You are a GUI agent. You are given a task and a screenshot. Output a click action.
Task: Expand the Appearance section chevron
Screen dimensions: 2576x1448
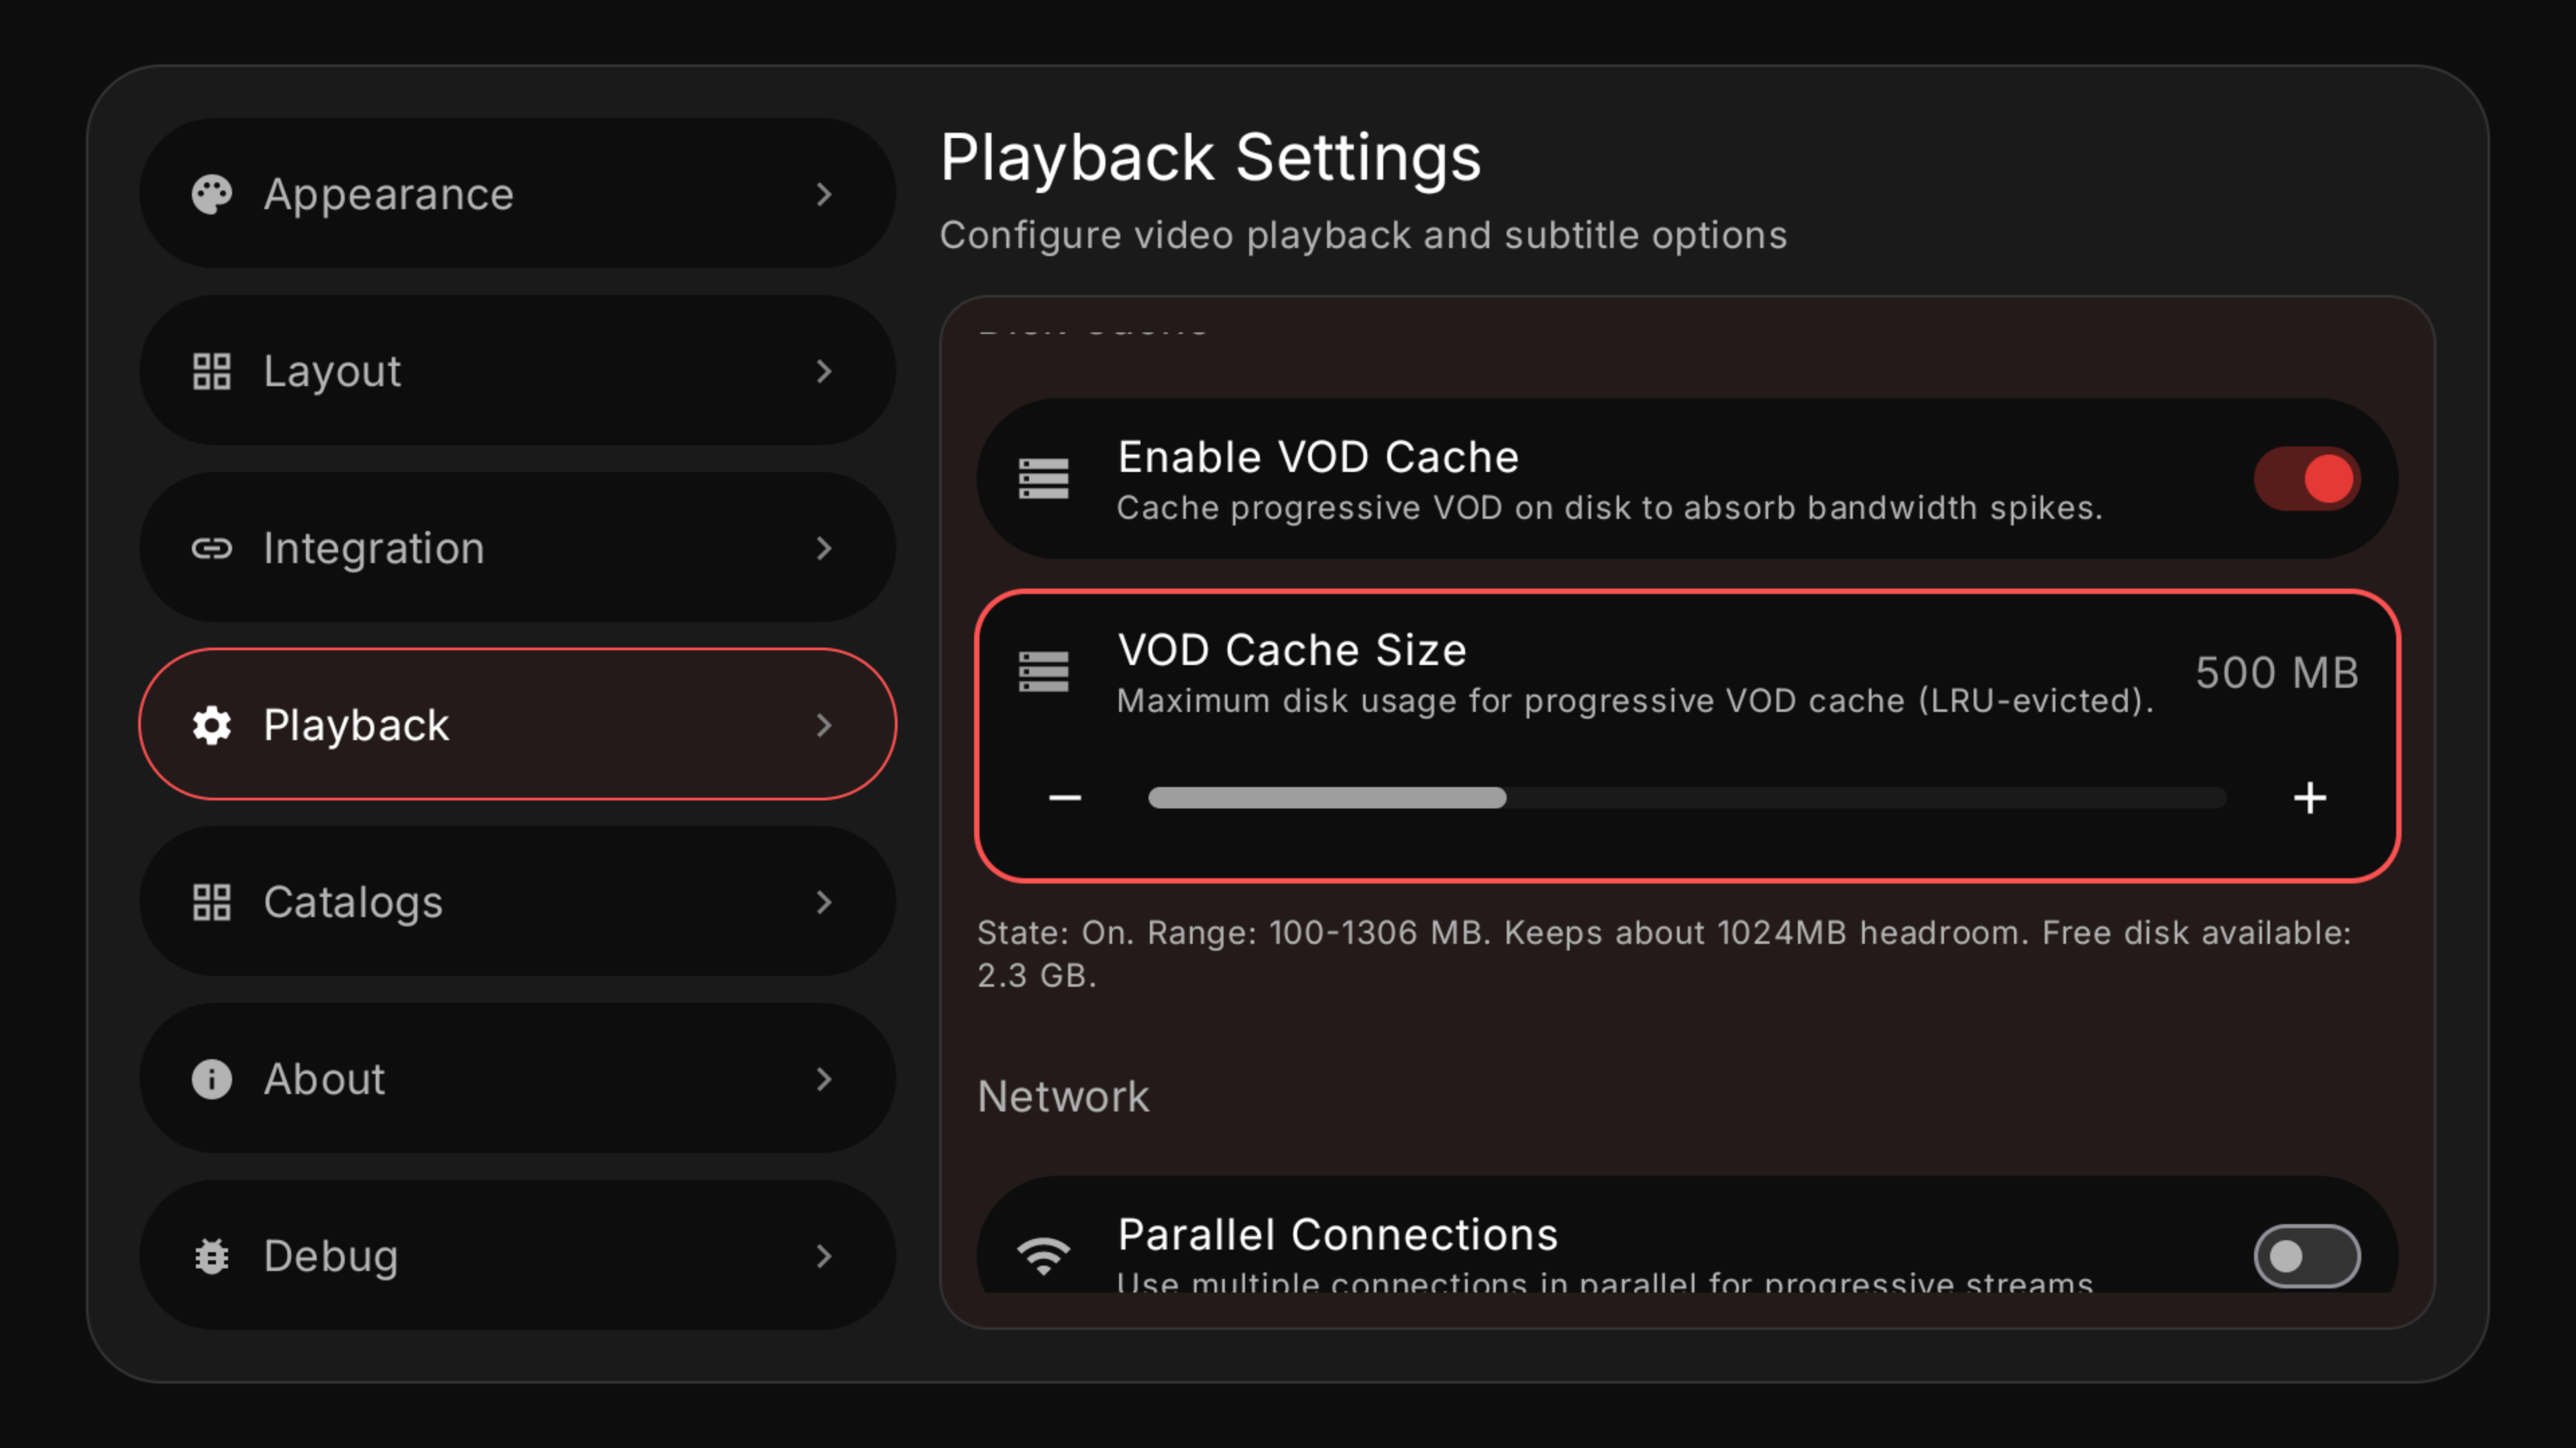click(824, 194)
